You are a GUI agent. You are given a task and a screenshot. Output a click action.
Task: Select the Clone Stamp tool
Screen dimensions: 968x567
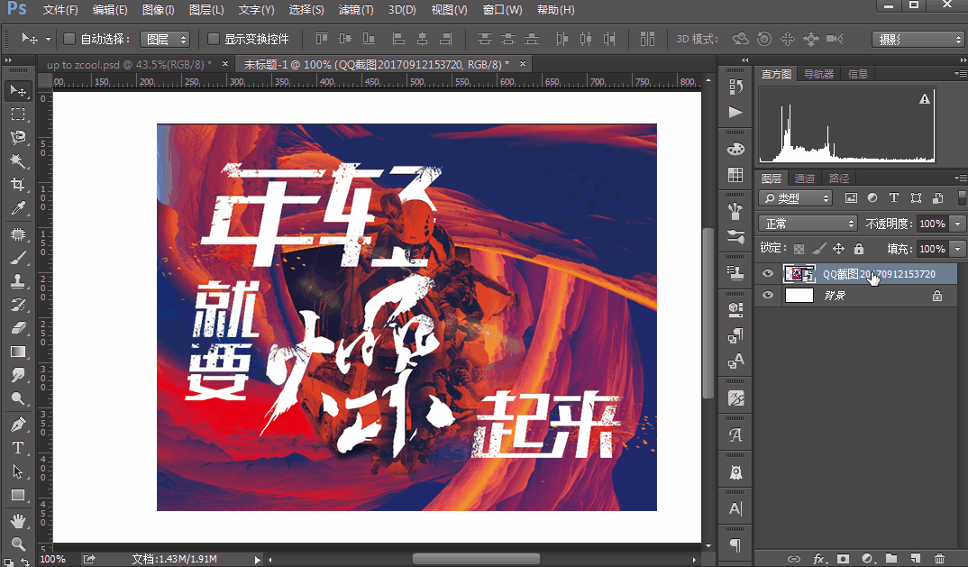point(18,281)
